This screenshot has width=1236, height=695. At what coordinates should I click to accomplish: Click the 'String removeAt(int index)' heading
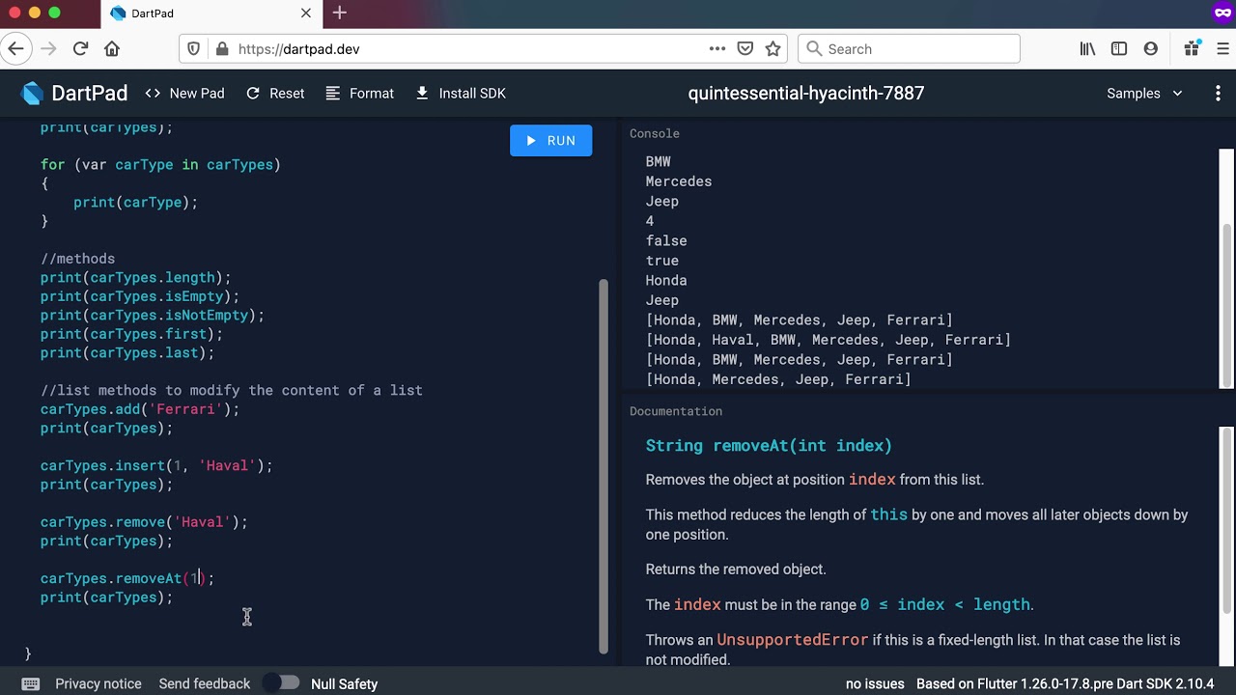(x=769, y=445)
